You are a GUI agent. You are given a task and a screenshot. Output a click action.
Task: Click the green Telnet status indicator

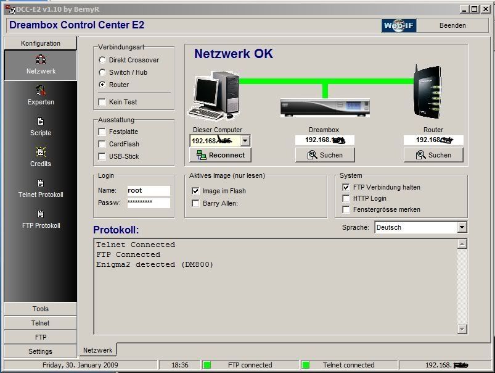pyautogui.click(x=306, y=365)
